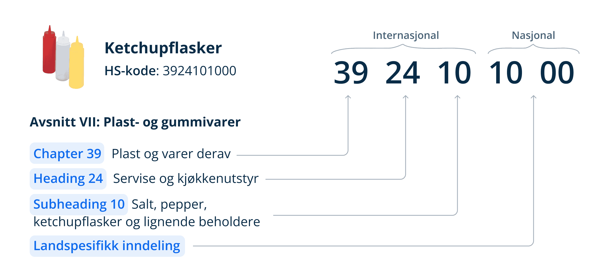
Task: Click the Nasjonal label
Action: coord(533,35)
